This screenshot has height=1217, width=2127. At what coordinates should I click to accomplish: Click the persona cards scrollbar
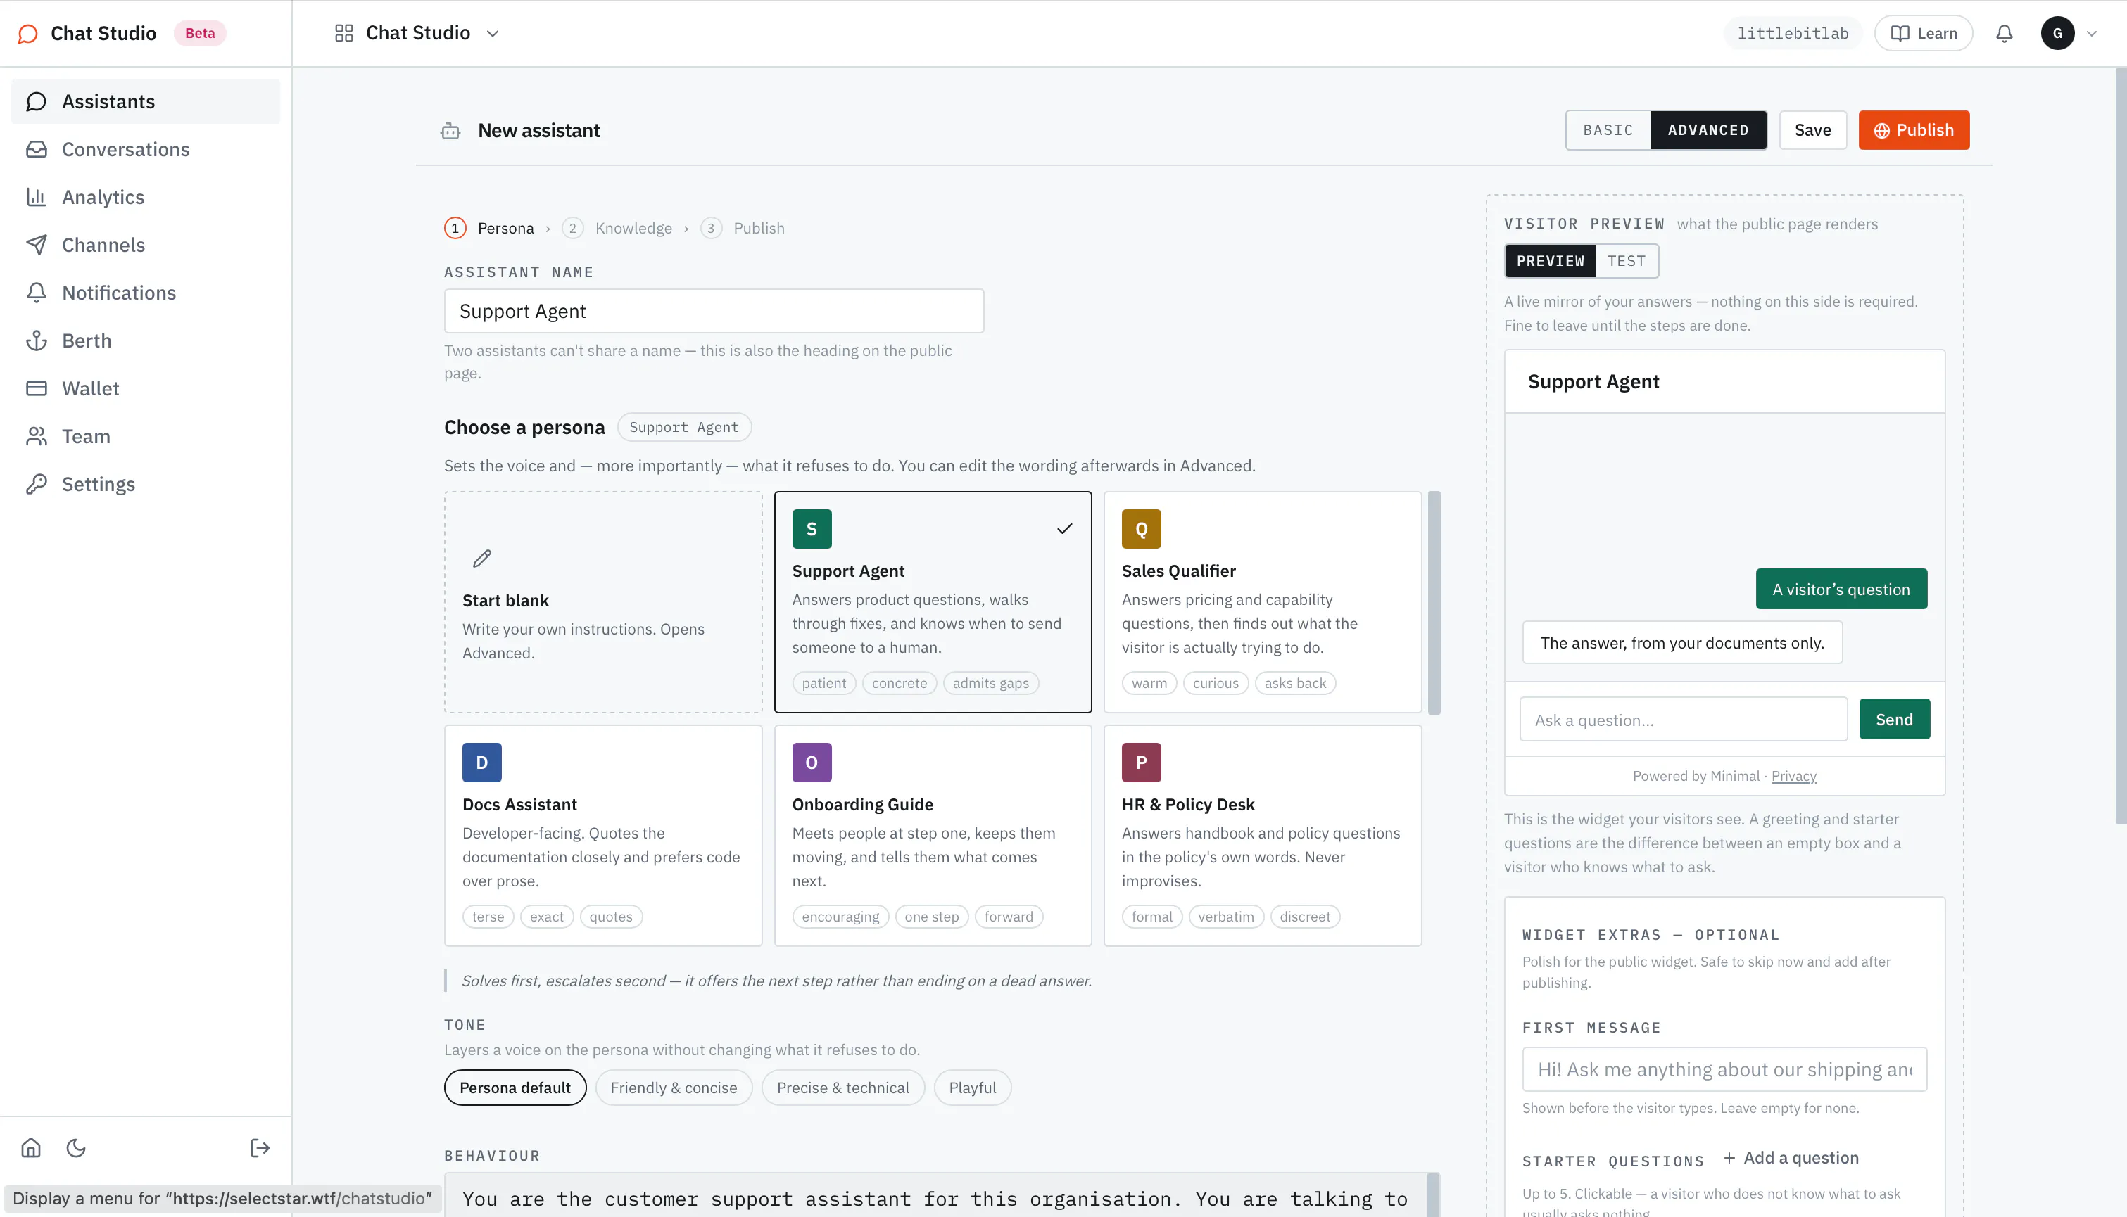point(1434,603)
